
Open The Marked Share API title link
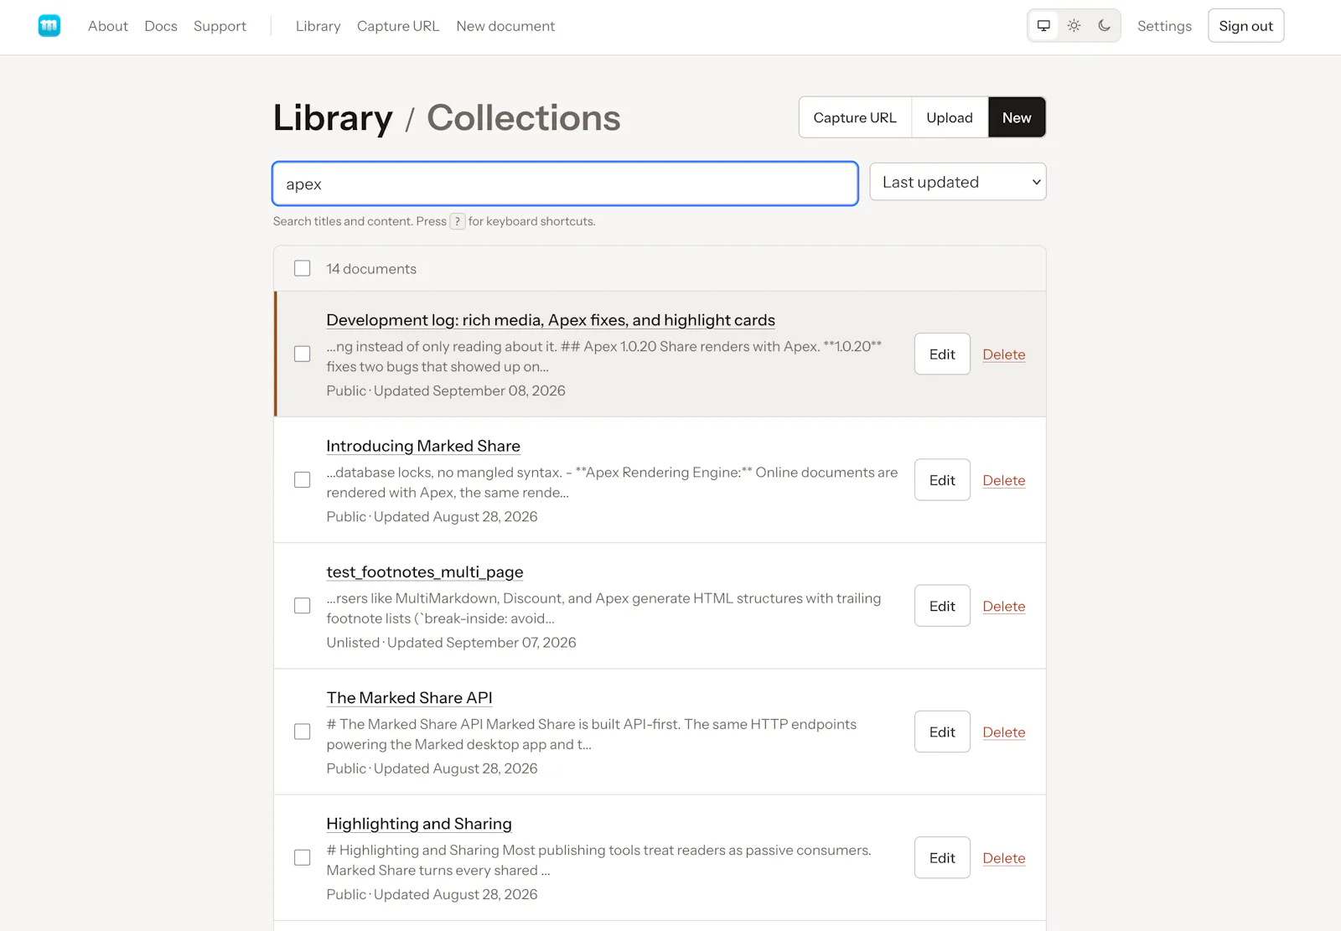pyautogui.click(x=409, y=697)
